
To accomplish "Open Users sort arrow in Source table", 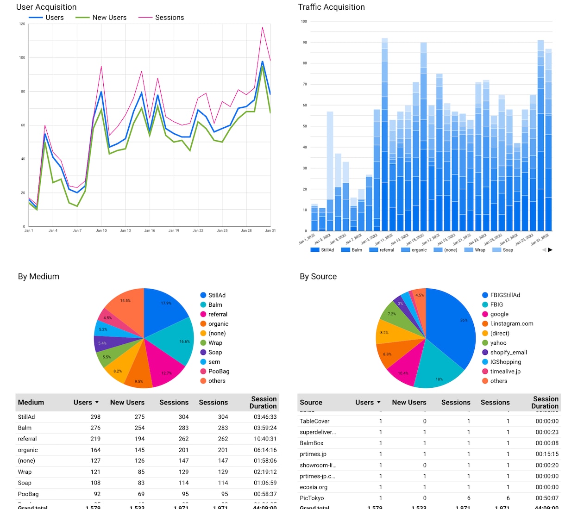I will 379,403.
